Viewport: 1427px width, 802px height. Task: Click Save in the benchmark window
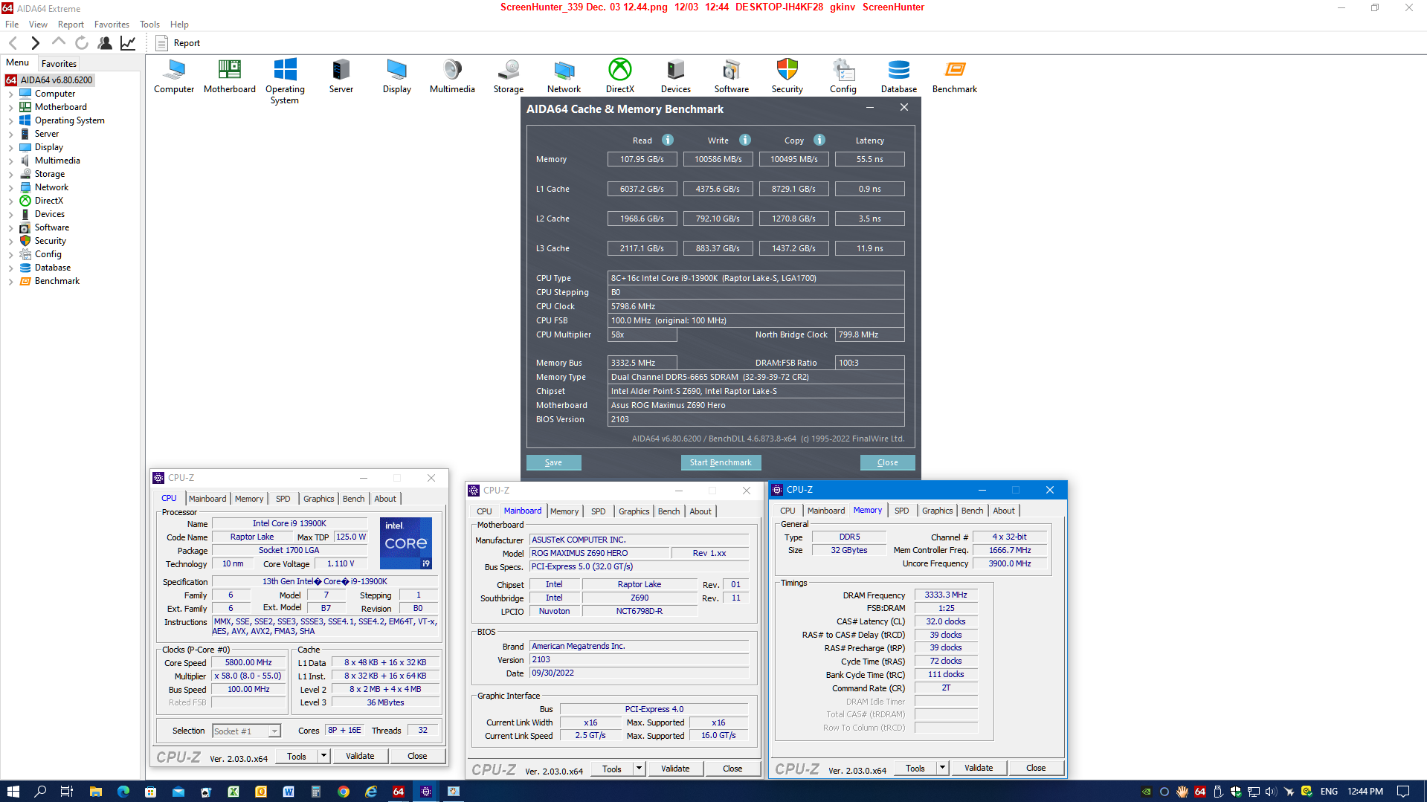click(x=553, y=462)
